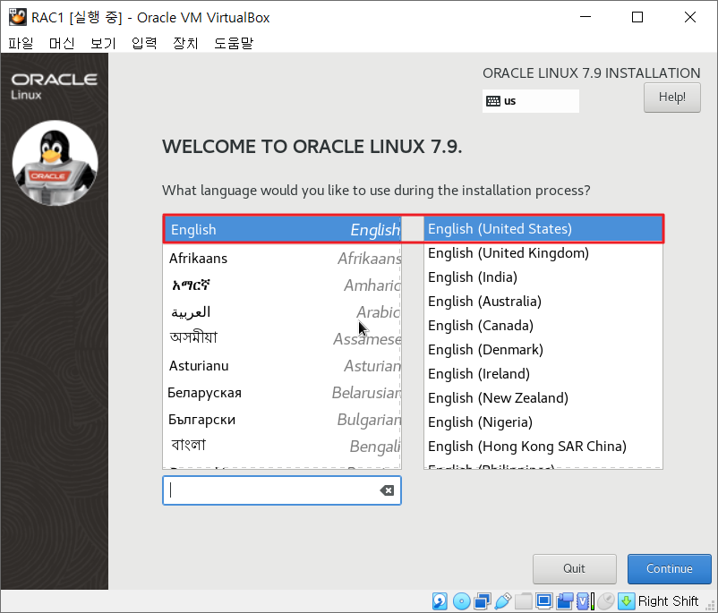Clear the language search with backspace icon
718x613 pixels.
[x=387, y=490]
